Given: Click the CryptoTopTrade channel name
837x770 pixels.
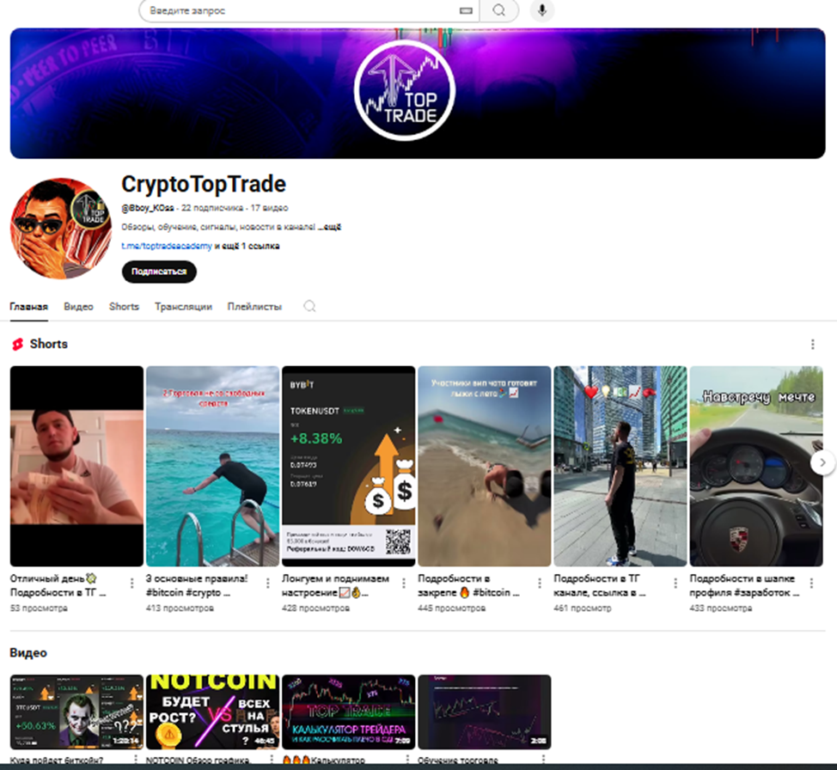Looking at the screenshot, I should pos(204,184).
